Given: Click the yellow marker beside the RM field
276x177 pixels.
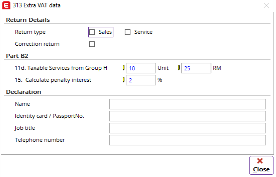Looking at the screenshot, I should pyautogui.click(x=179, y=68).
